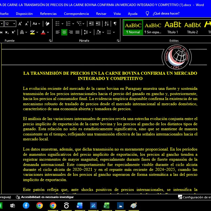
Task: Clear all formatting with the eraser icon
Action: coord(47,24)
